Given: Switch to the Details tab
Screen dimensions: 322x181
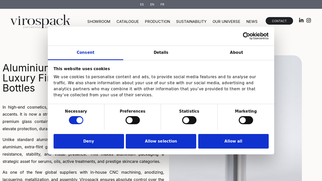Looking at the screenshot, I should point(161,53).
